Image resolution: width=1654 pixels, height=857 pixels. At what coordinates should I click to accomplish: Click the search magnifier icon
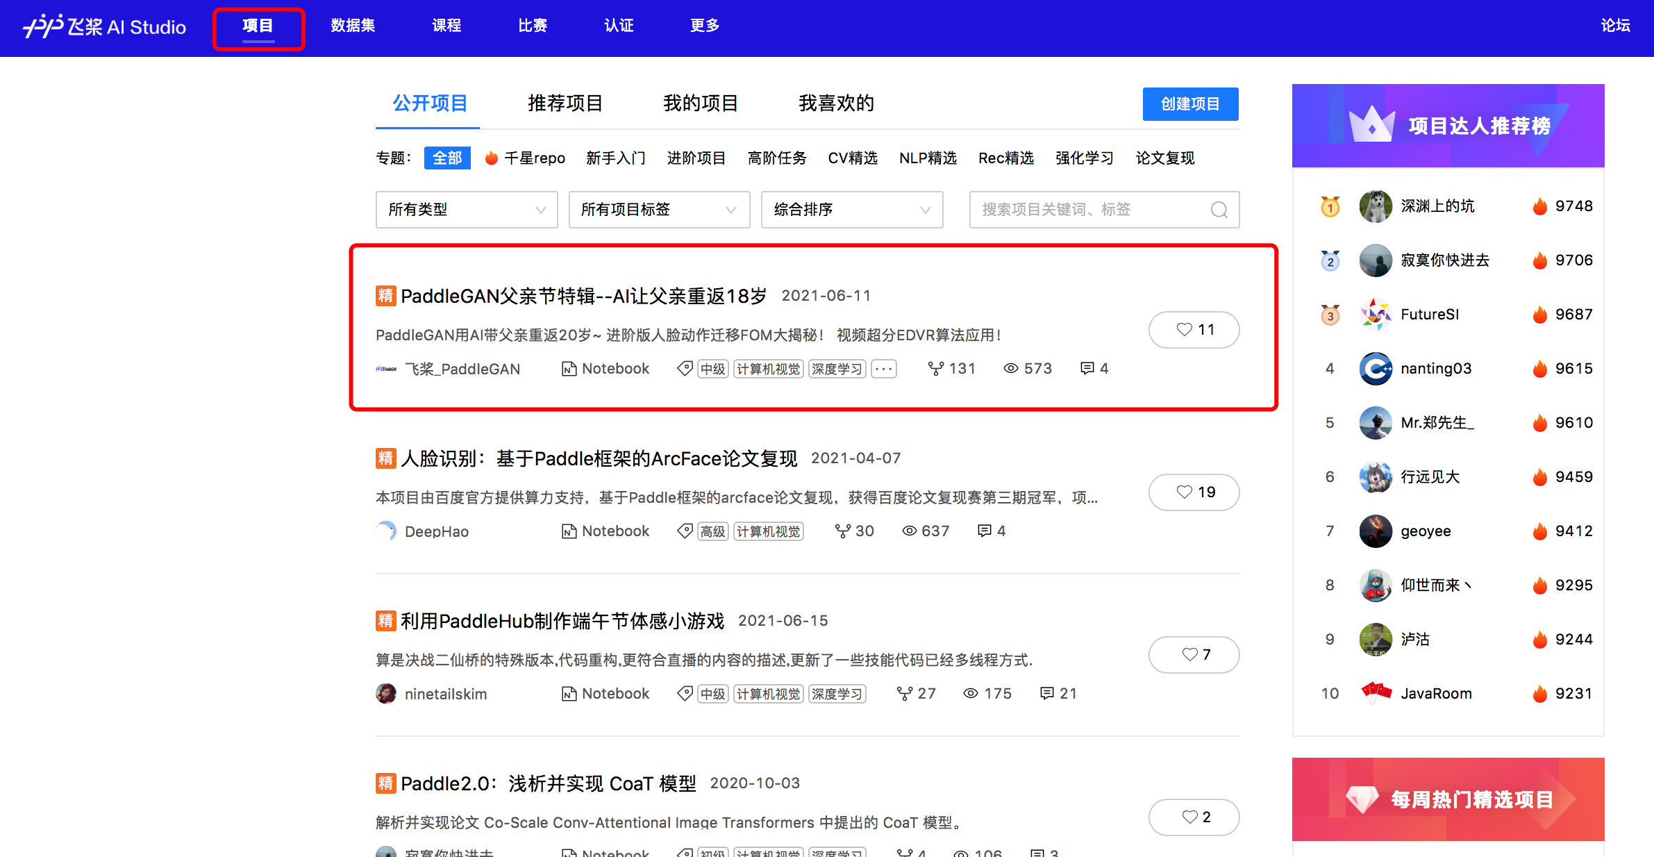1219,210
